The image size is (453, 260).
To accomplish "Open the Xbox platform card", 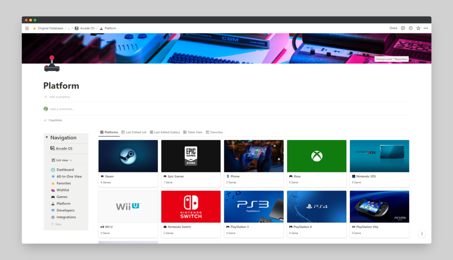I will pyautogui.click(x=316, y=163).
